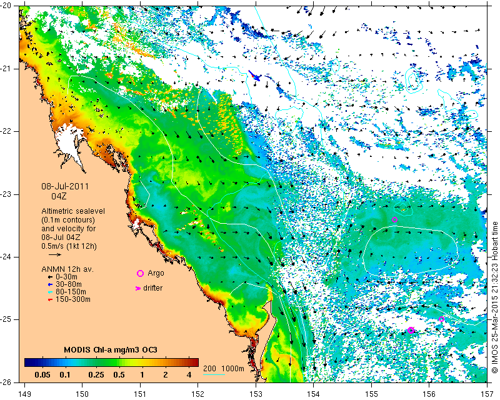This screenshot has height=400, width=500.
Task: Click longitude axis label '151'
Action: click(x=140, y=394)
